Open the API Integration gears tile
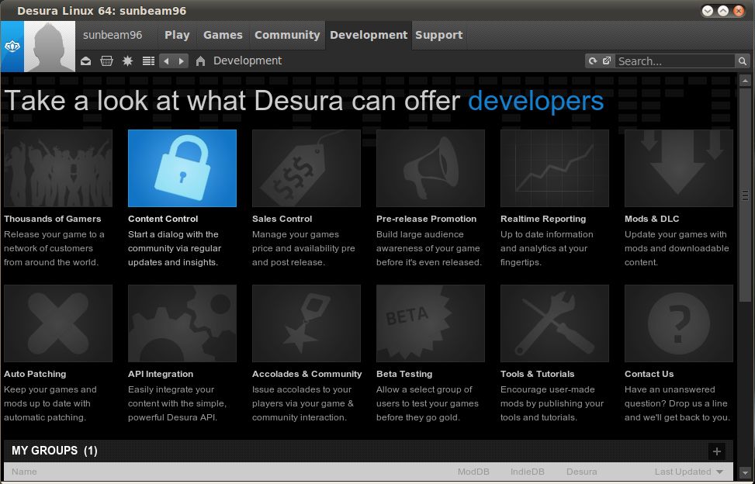 [182, 323]
